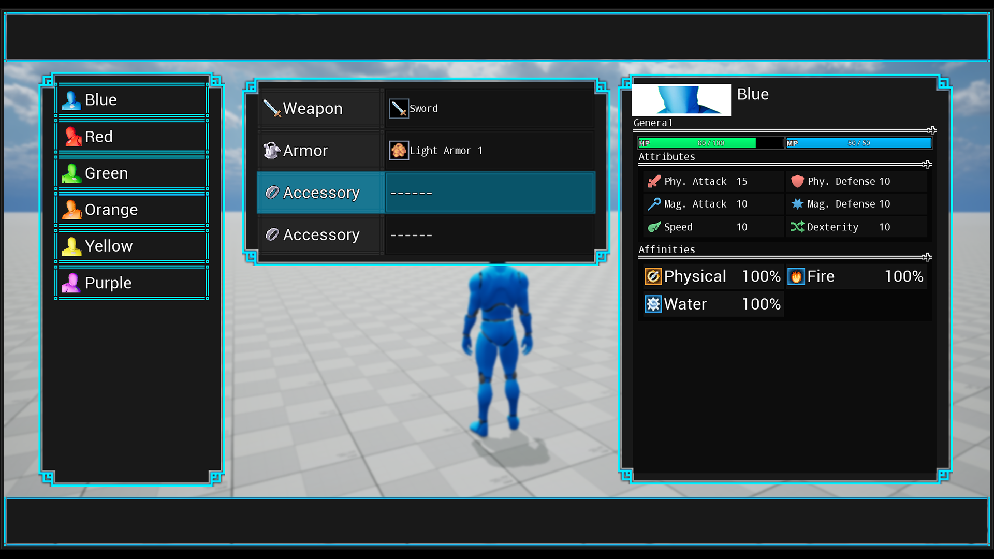Image resolution: width=994 pixels, height=559 pixels.
Task: Click the ring icon of highlighted Accessory
Action: pos(272,193)
